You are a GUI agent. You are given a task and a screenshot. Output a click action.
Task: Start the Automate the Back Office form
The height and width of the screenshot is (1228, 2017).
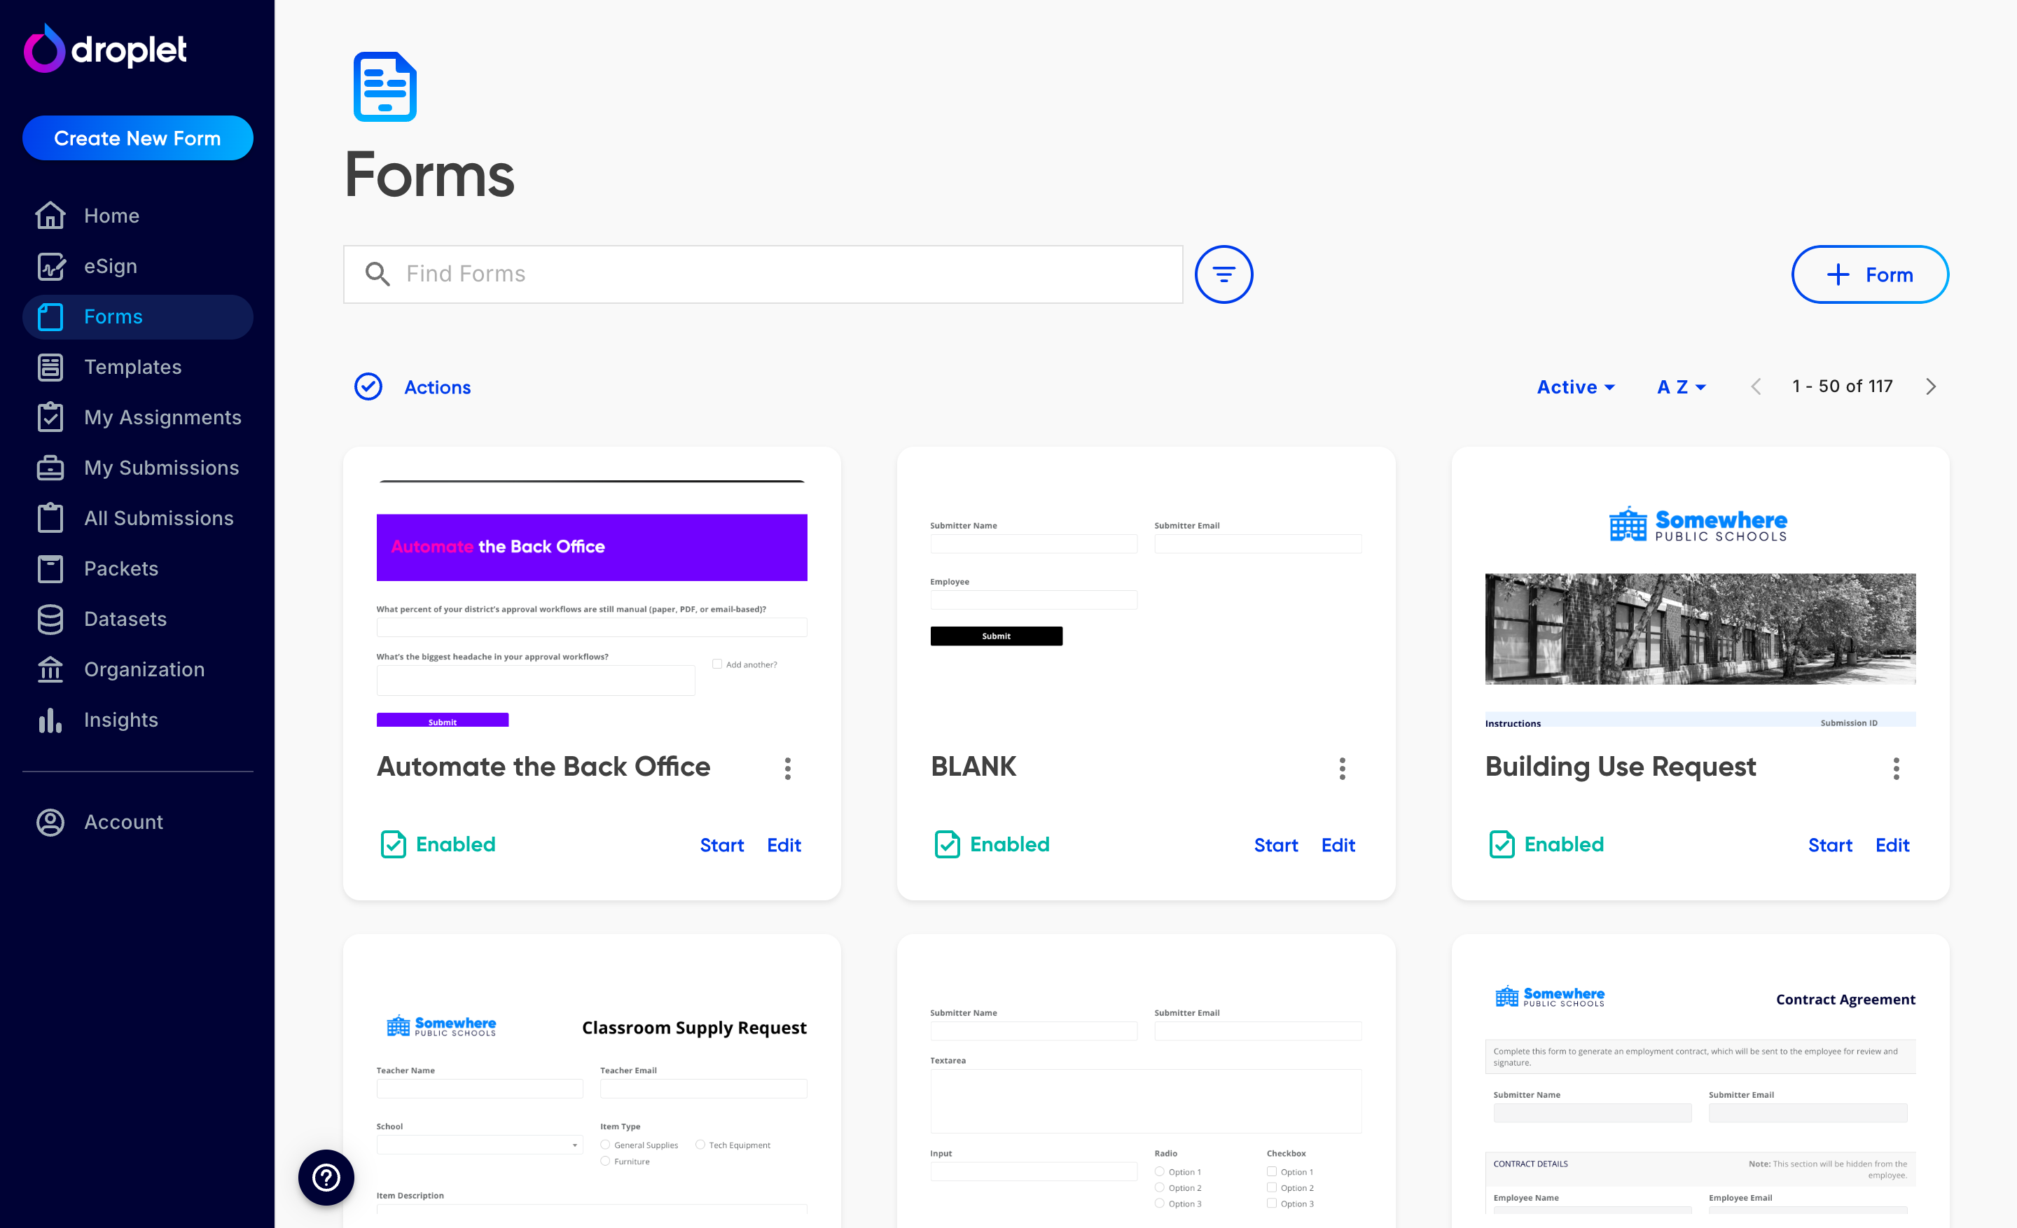[721, 845]
